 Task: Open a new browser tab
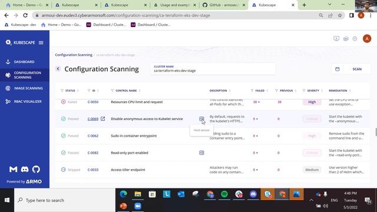point(304,5)
